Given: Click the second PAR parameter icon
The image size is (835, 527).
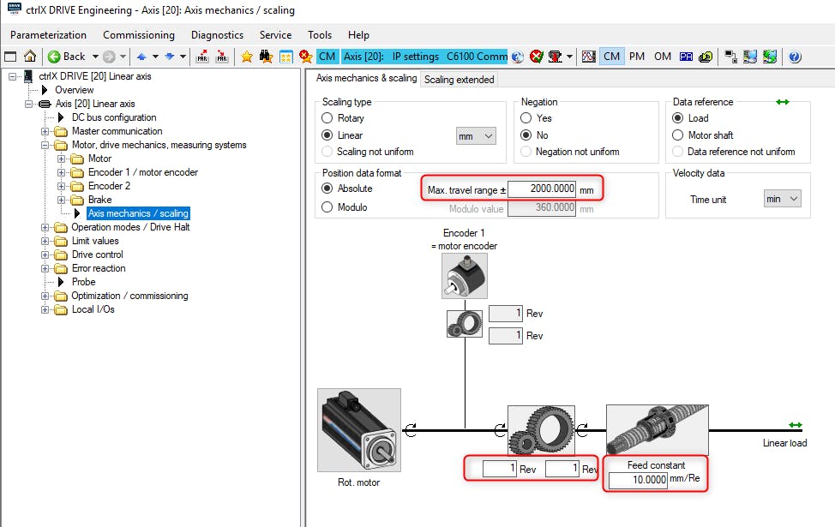Looking at the screenshot, I should [x=222, y=57].
